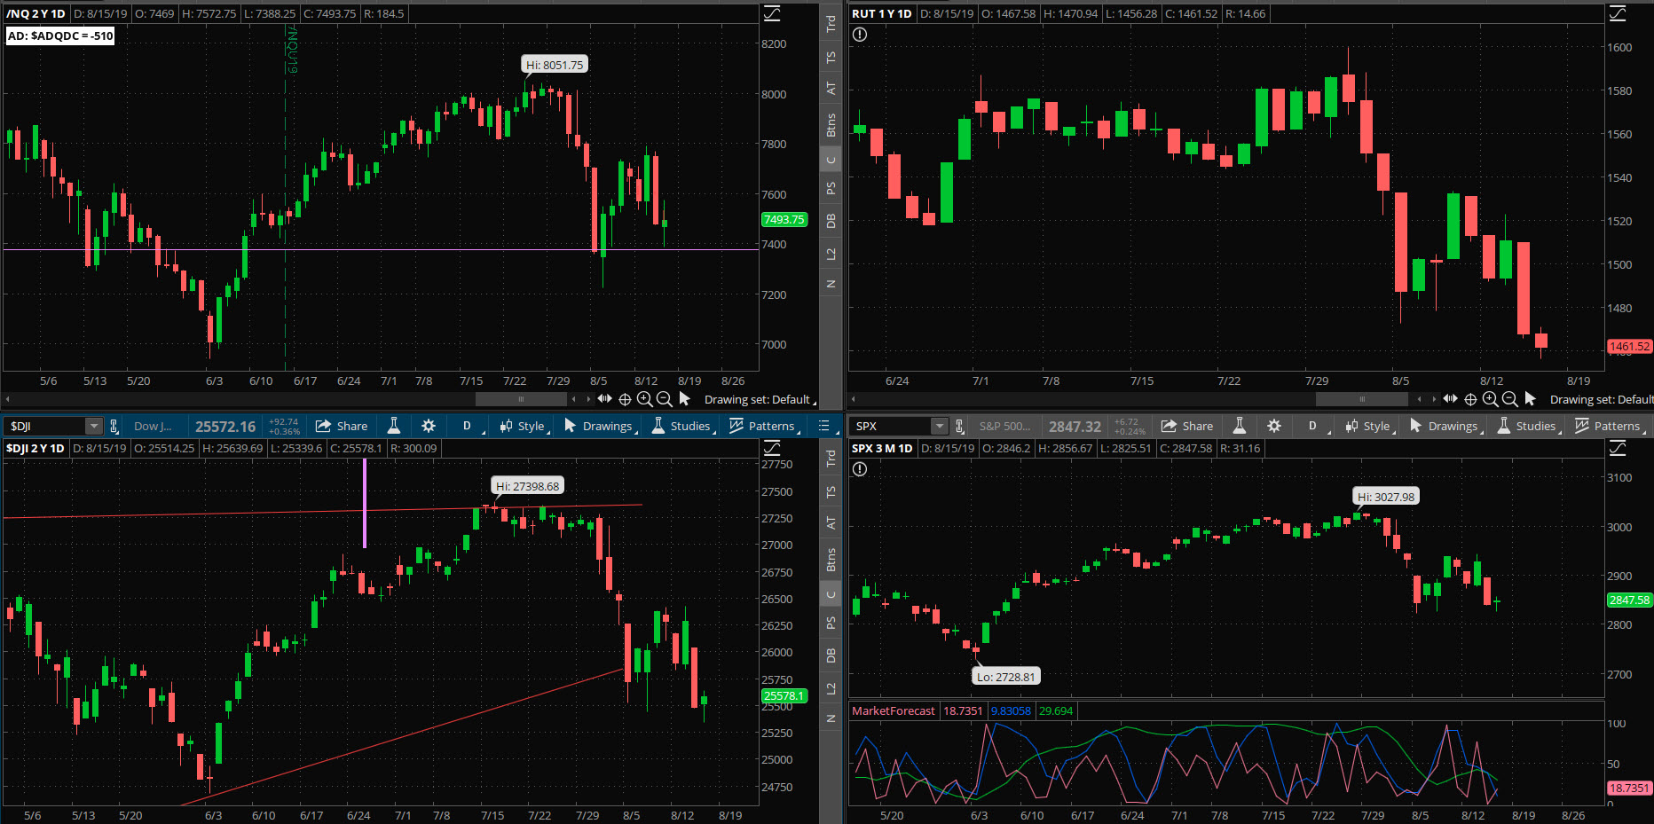
Task: Click the left scroll arrow under the /NQ chart
Action: (7, 400)
